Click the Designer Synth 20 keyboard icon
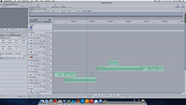This screenshot has height=105, width=186. click(x=31, y=57)
